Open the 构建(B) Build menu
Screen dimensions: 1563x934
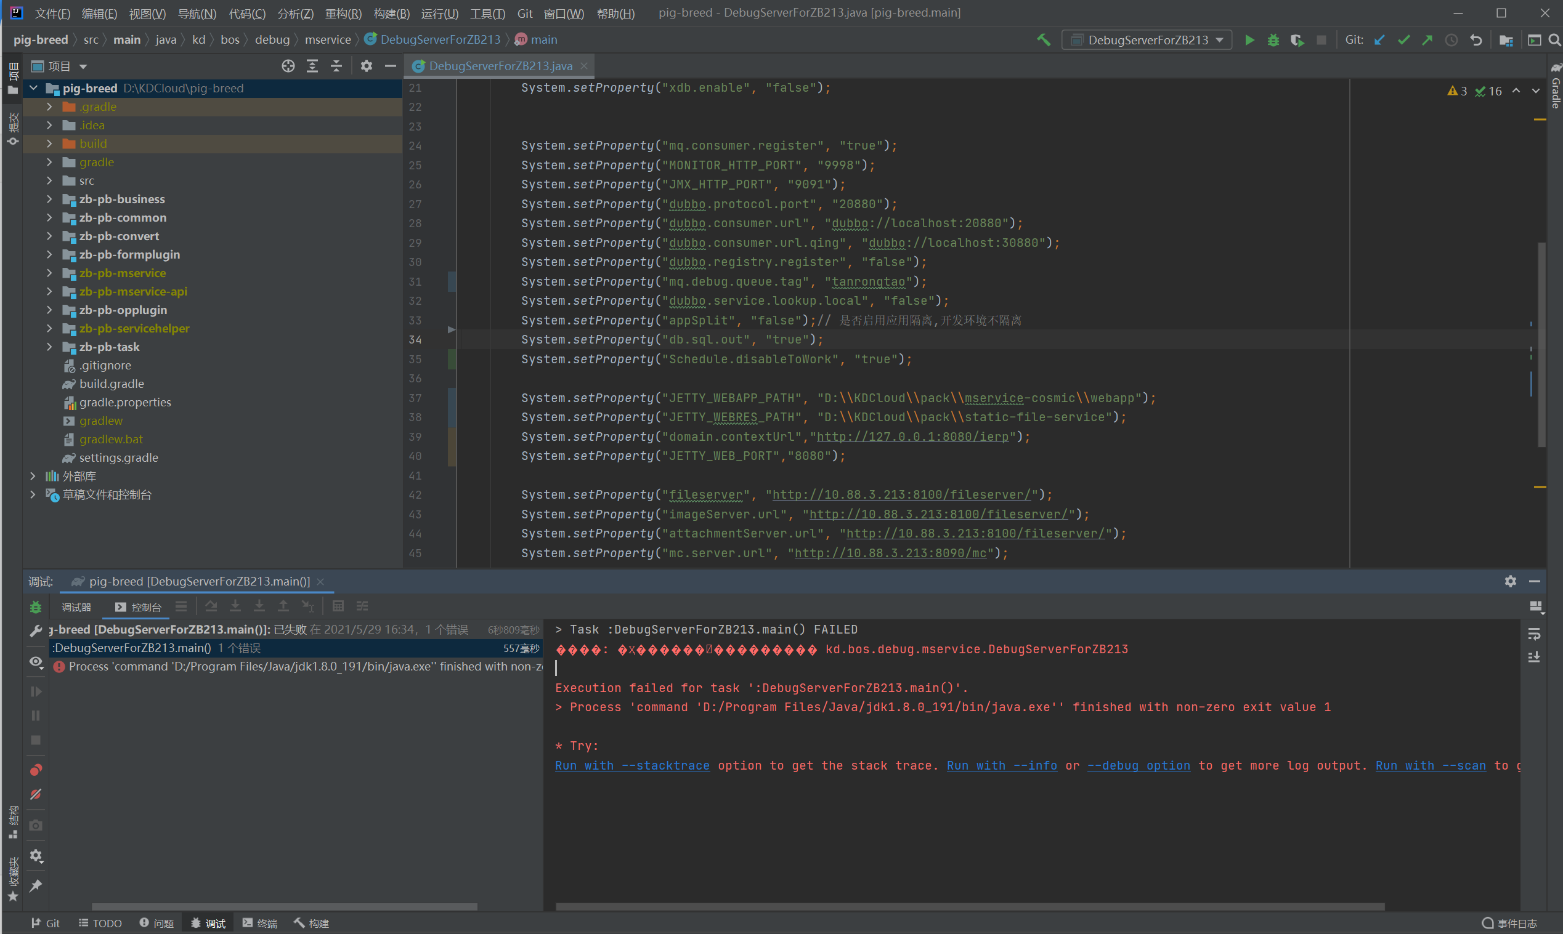click(x=391, y=13)
